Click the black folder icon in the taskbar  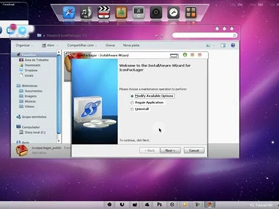[x=135, y=205]
